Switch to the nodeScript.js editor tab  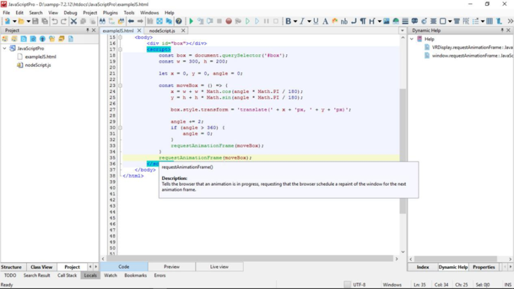[x=162, y=31]
